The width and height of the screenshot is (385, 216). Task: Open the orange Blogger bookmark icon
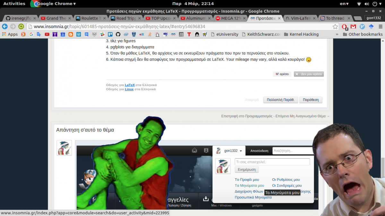point(71,34)
